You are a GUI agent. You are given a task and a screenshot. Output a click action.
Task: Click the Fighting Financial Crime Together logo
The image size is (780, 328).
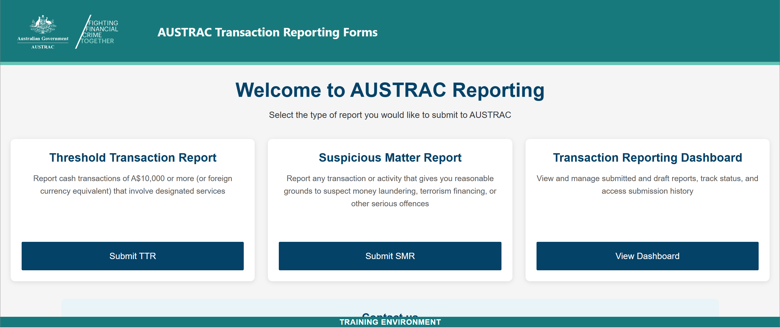coord(97,32)
